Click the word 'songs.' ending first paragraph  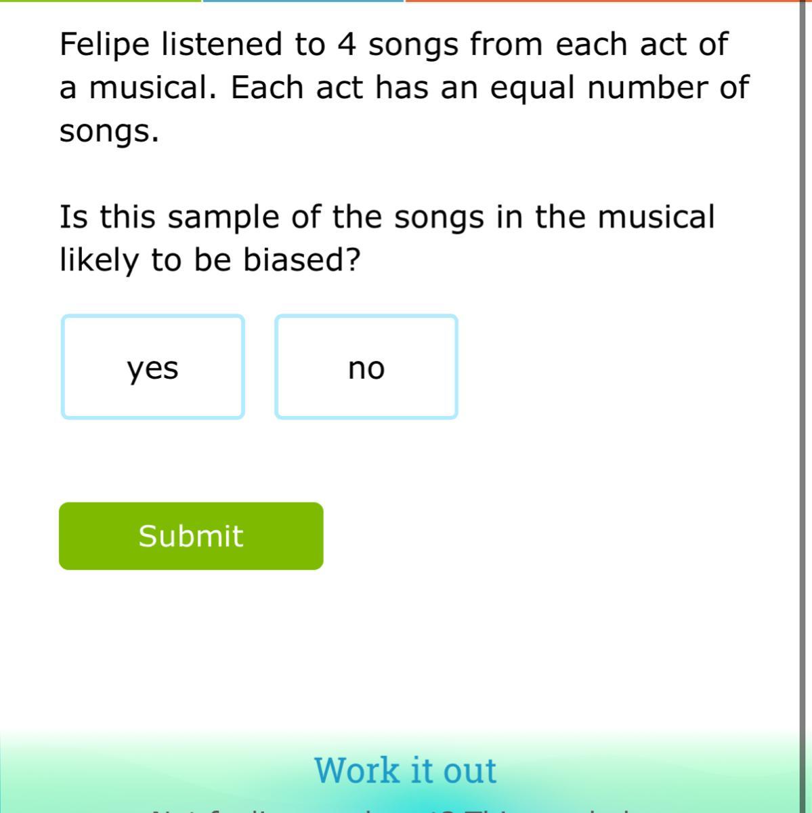109,131
